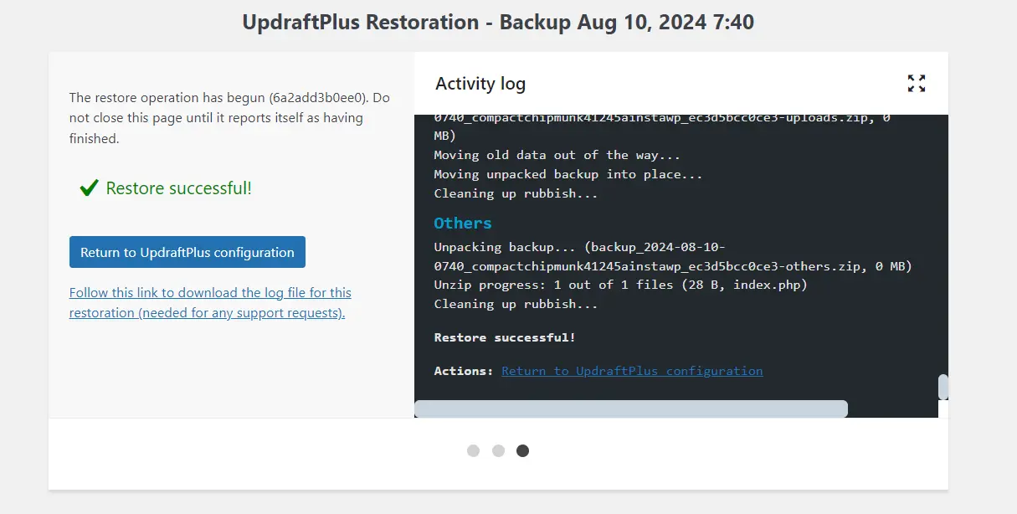This screenshot has width=1017, height=514.
Task: Click the Activity log heading
Action: [x=480, y=84]
